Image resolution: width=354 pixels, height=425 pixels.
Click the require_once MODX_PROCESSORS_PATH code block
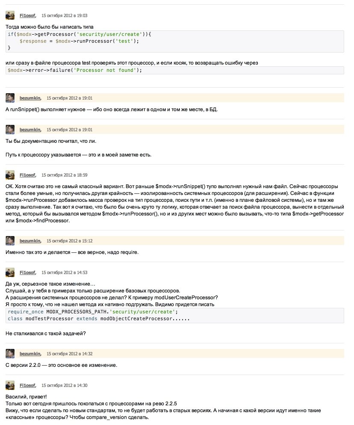[x=174, y=315]
